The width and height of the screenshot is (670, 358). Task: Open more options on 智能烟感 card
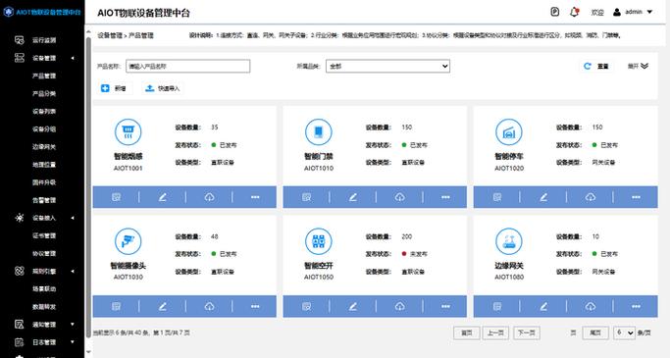[x=255, y=197]
